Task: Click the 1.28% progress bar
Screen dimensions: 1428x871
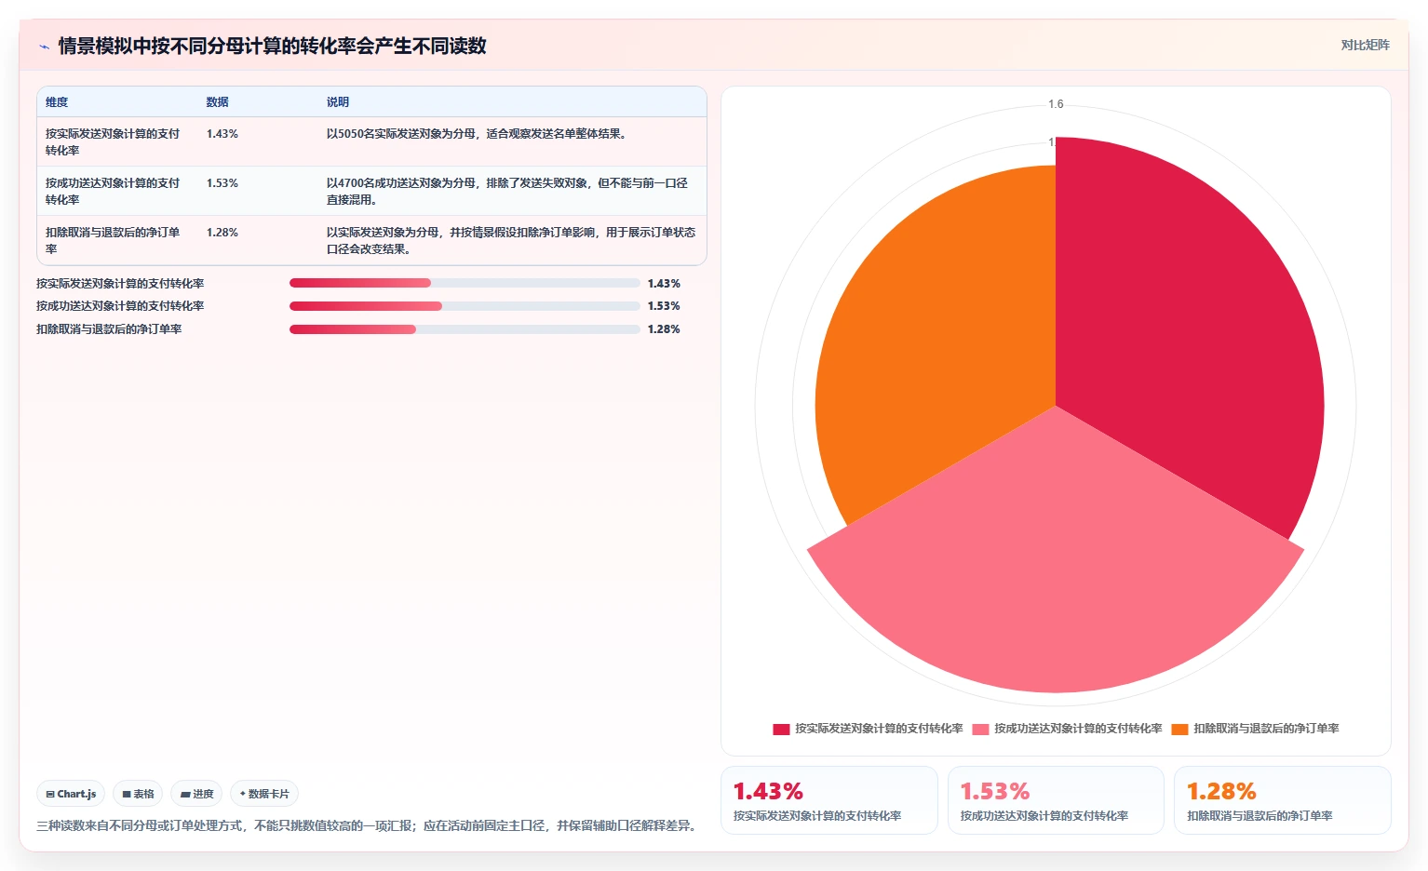Action: (465, 329)
